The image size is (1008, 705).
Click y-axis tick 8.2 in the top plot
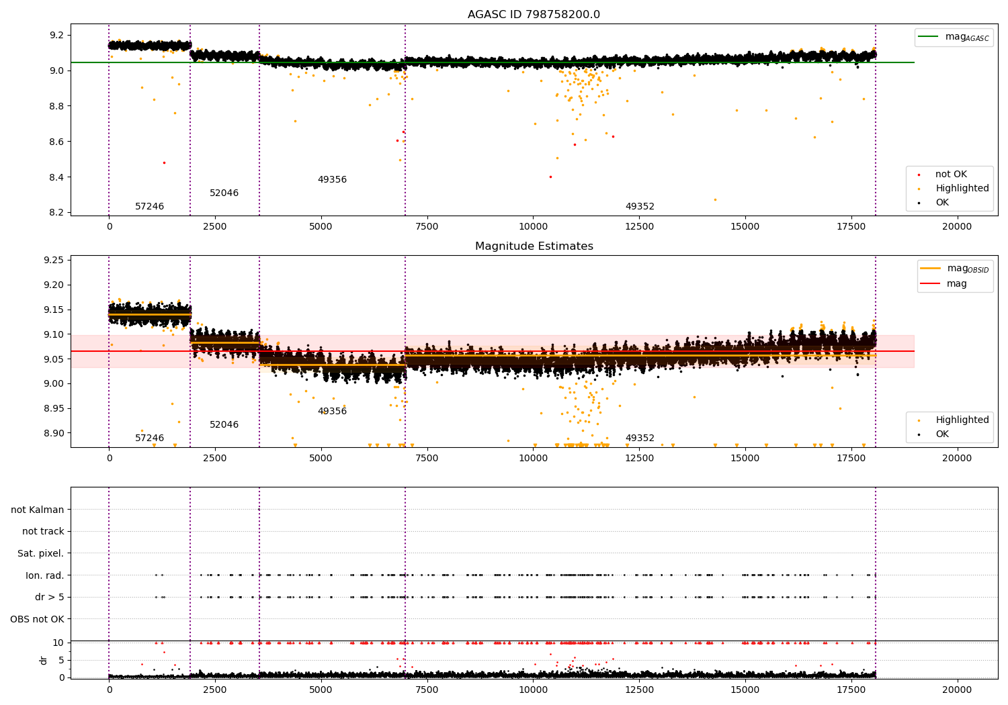coord(57,213)
